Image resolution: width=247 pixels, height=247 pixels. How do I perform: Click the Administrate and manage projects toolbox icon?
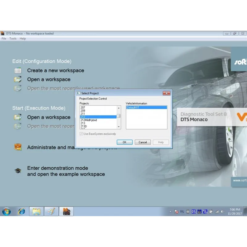tap(18, 147)
